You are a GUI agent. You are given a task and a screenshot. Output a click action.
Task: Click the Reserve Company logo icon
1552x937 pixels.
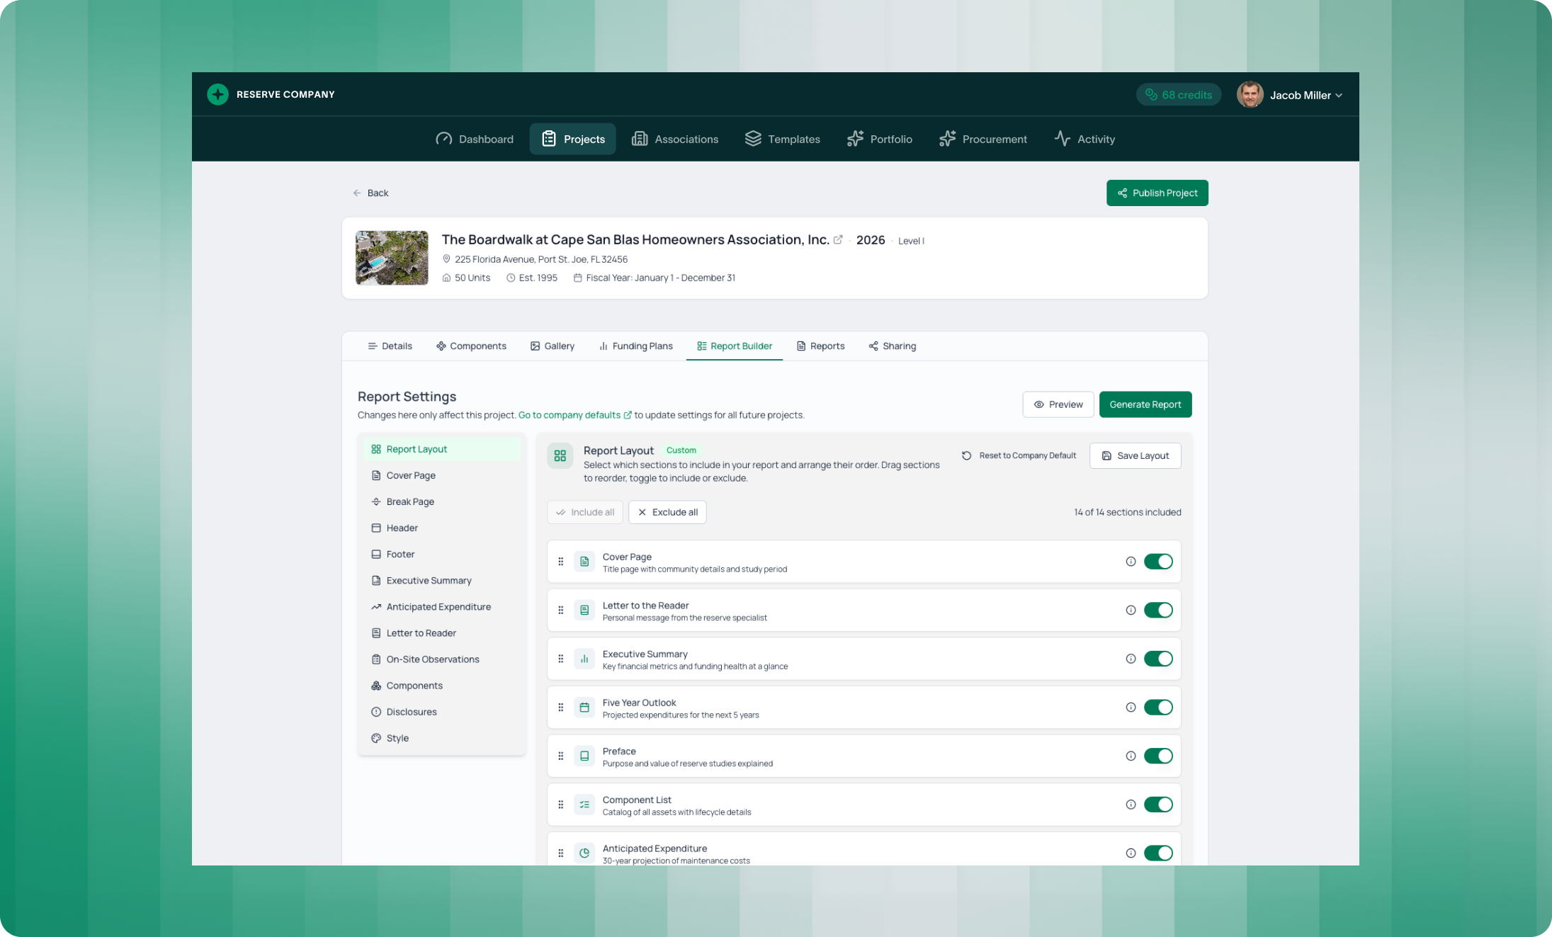[217, 94]
